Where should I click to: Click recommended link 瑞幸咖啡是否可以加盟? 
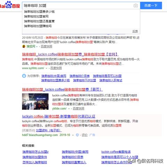point(107,76)
